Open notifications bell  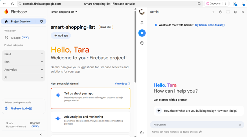pyautogui.click(x=142, y=23)
